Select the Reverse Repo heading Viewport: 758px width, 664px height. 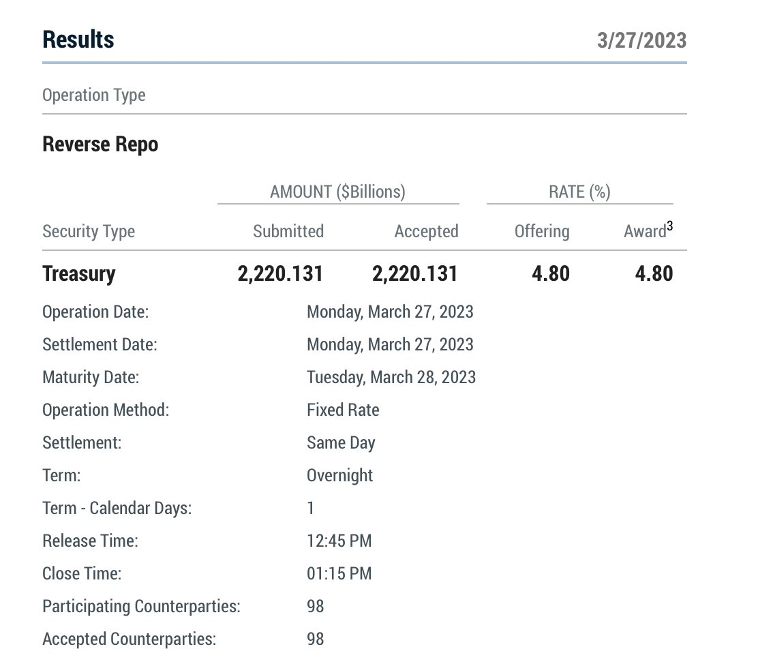click(x=101, y=145)
